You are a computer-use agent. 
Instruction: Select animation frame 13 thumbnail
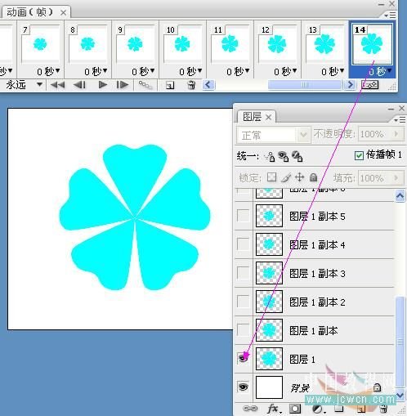coord(324,44)
